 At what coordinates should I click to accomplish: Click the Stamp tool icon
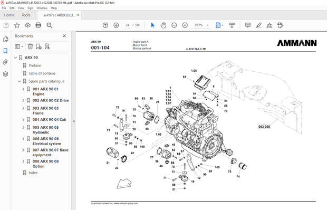click(280, 25)
